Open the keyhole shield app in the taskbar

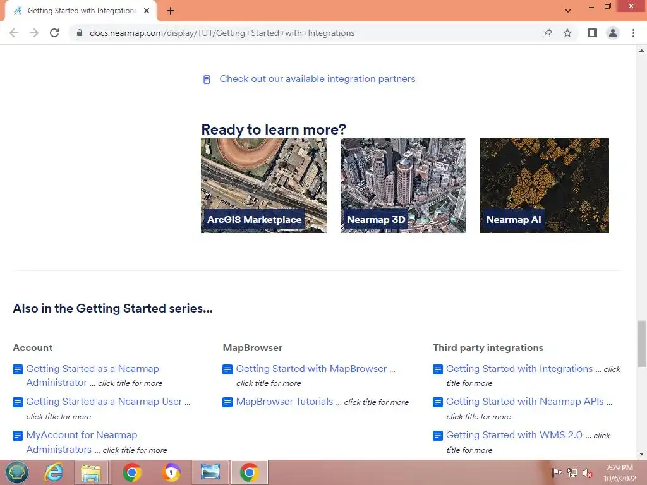click(x=171, y=472)
